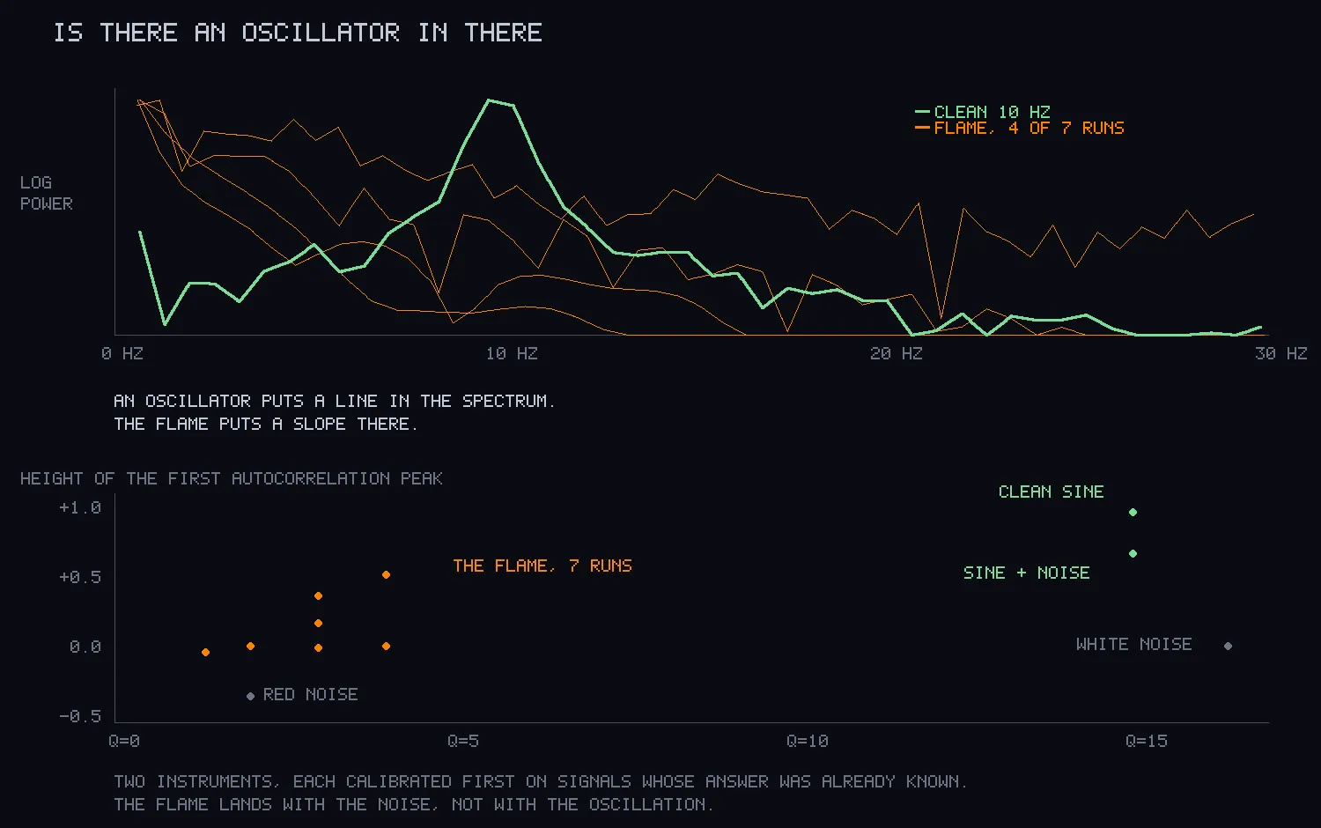This screenshot has height=828, width=1321.
Task: Select the "FLAME, 4 OF 7 RUNS" legend label
Action: point(1029,128)
